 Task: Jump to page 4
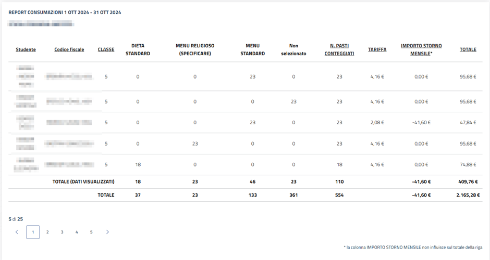click(77, 232)
